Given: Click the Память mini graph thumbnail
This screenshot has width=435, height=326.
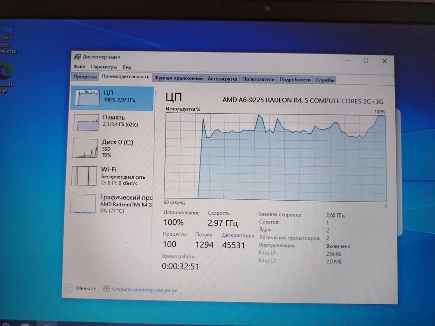Looking at the screenshot, I should pos(86,122).
